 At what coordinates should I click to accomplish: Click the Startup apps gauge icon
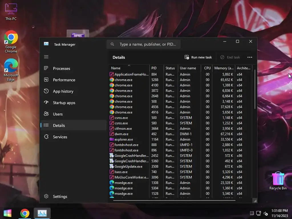click(46, 102)
